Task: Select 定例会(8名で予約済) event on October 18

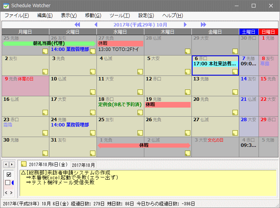Action: coord(120,105)
